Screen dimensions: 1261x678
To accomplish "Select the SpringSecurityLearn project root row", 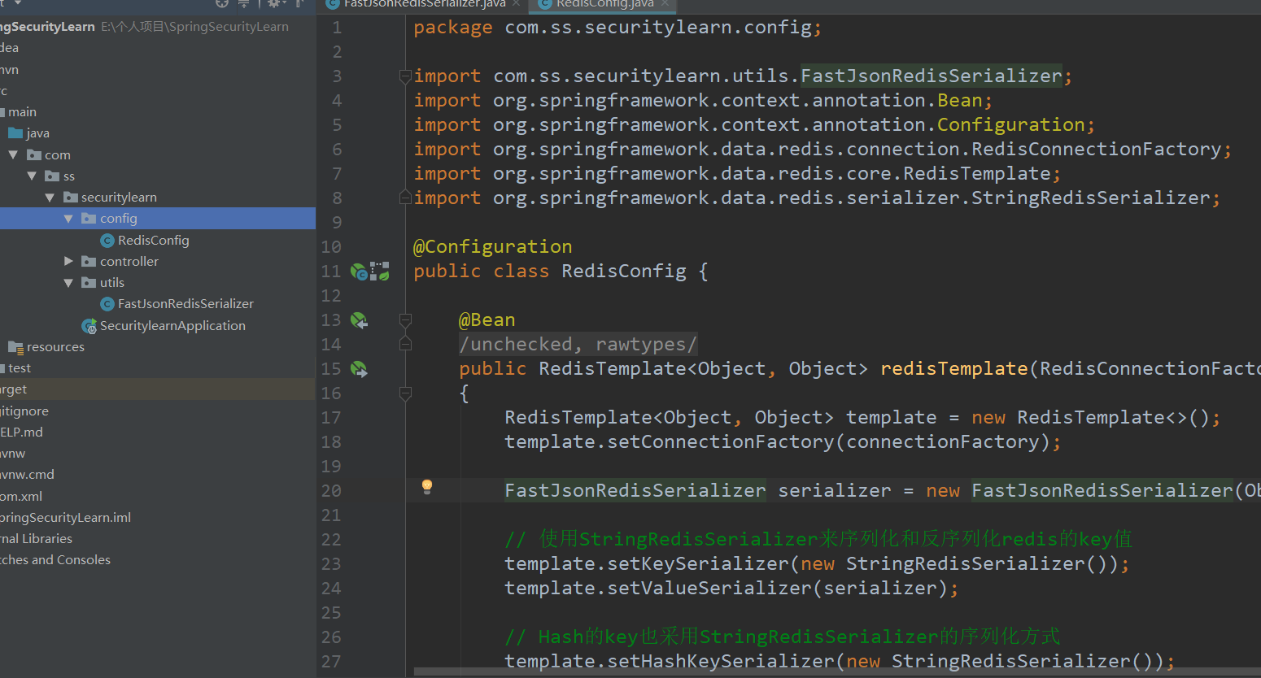I will coord(158,27).
